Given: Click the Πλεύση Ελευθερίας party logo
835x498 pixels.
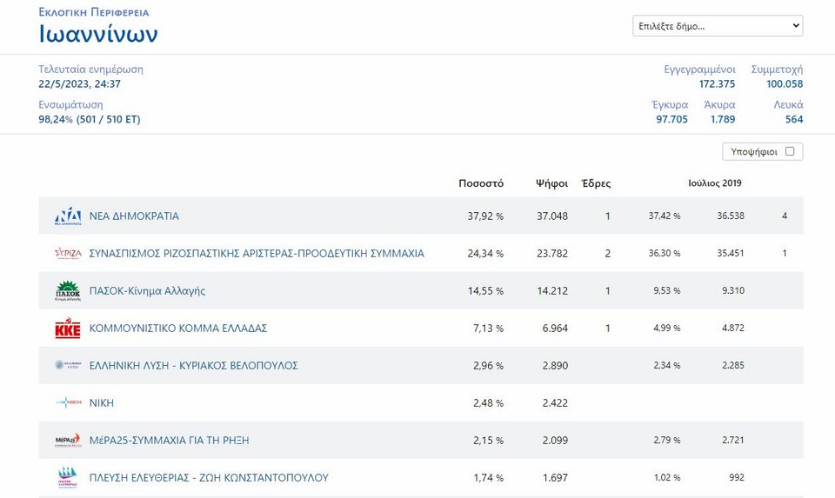Looking at the screenshot, I should click(68, 478).
